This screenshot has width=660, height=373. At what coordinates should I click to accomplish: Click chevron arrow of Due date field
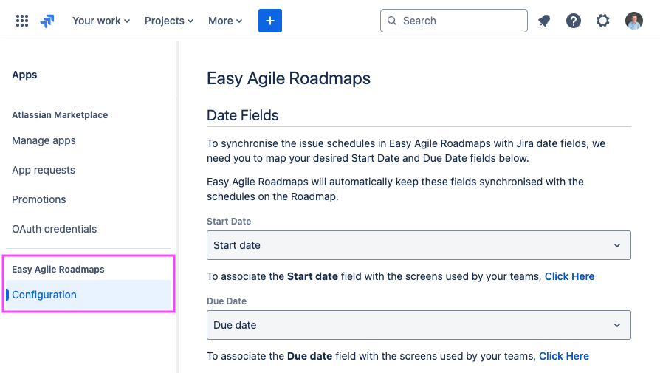point(617,325)
